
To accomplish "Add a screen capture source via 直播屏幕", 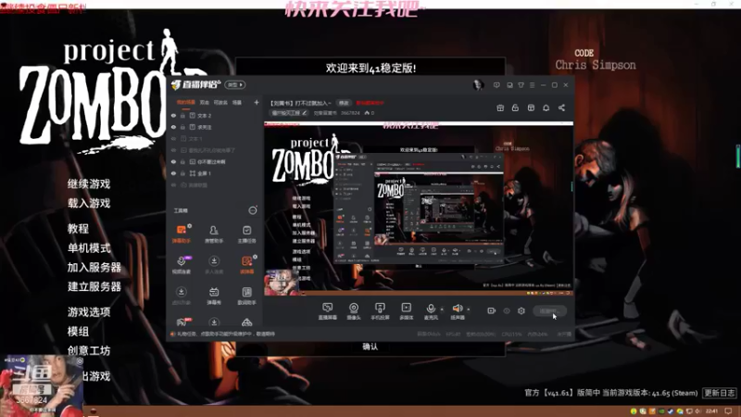I will click(327, 311).
